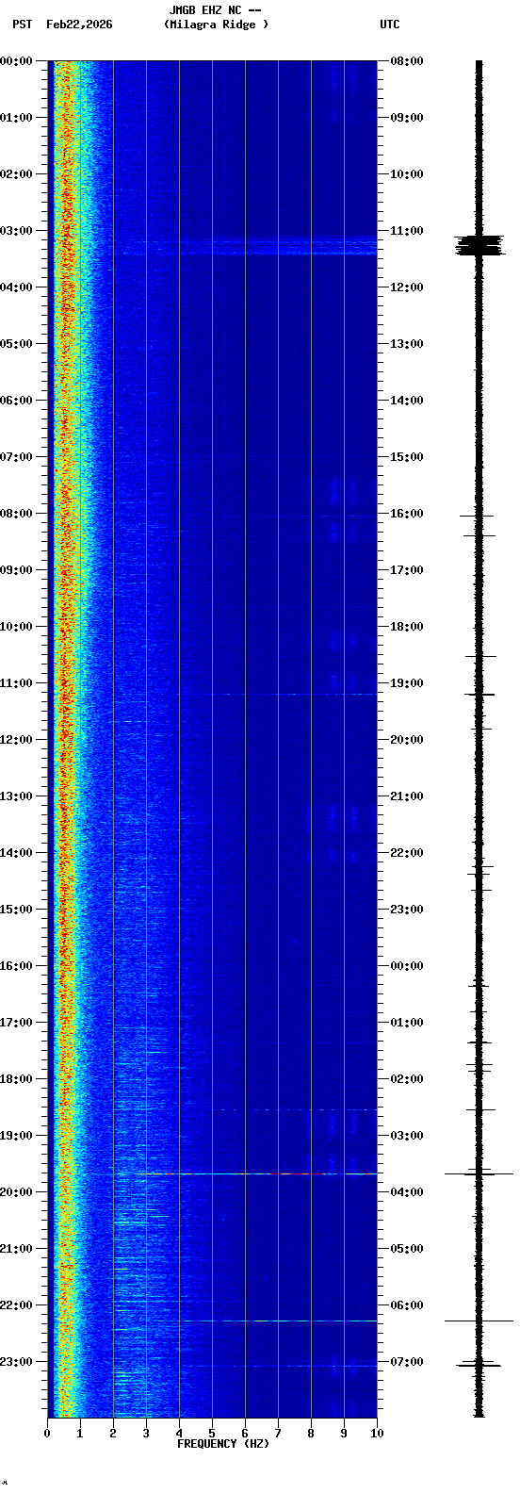Click the 17:00 label on the UTC axis
Screen dimensions: 520x1493
click(407, 570)
